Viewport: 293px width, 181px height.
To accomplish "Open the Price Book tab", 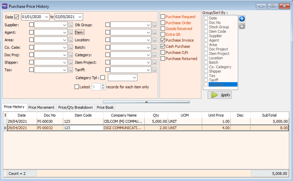I will pyautogui.click(x=105, y=107).
